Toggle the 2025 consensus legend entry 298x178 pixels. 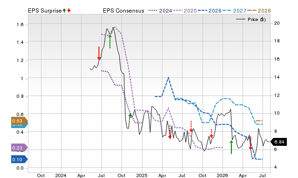tap(185, 11)
